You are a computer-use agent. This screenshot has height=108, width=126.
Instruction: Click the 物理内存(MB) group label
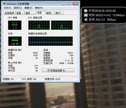click(x=15, y=50)
